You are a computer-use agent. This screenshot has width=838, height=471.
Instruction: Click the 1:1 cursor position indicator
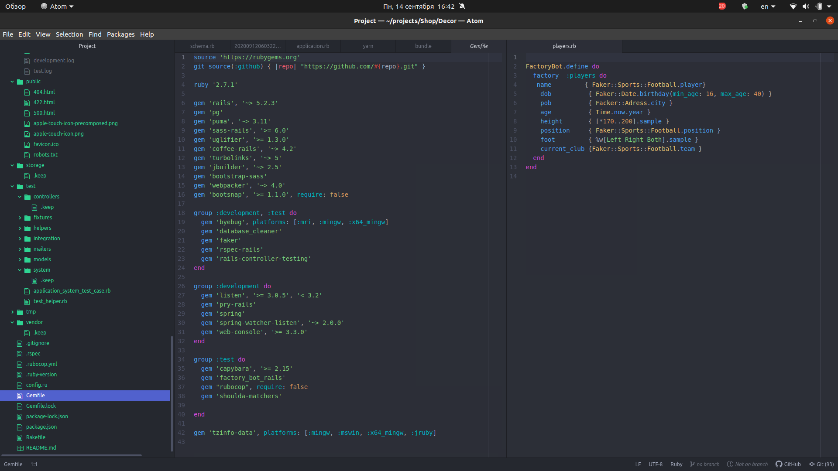click(34, 464)
